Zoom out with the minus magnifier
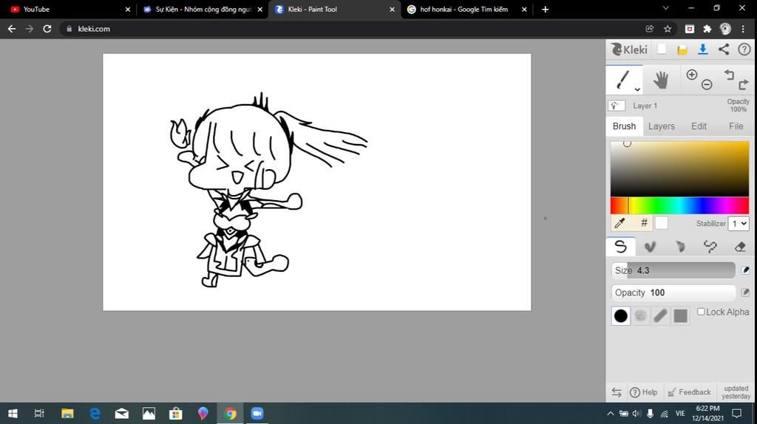Screen dimensions: 757x424 (707, 85)
